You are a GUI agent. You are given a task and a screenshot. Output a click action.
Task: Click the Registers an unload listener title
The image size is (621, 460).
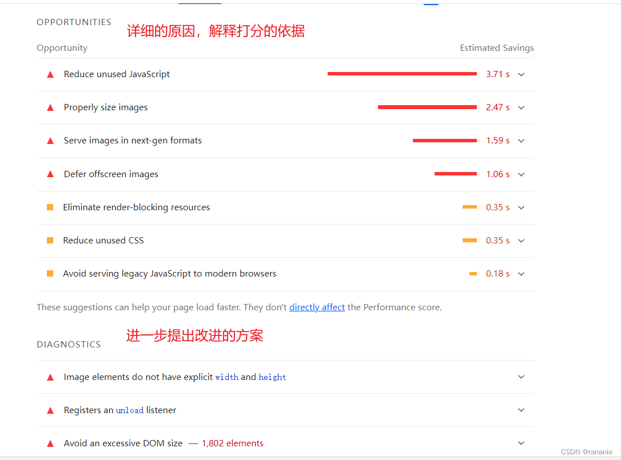click(x=120, y=410)
